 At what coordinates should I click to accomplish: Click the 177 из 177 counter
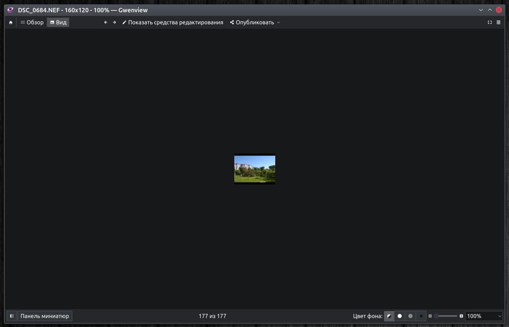tap(212, 316)
